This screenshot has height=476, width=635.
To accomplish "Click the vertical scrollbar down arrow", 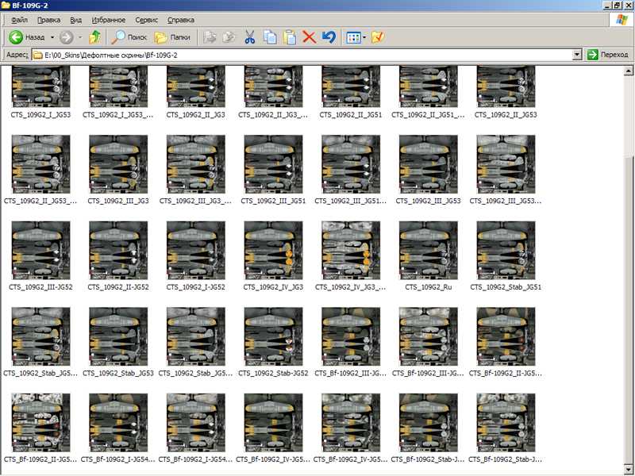I will tap(629, 469).
